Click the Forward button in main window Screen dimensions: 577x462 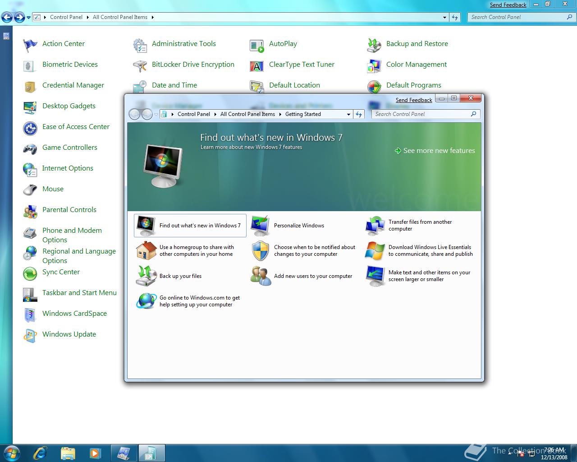coord(19,18)
